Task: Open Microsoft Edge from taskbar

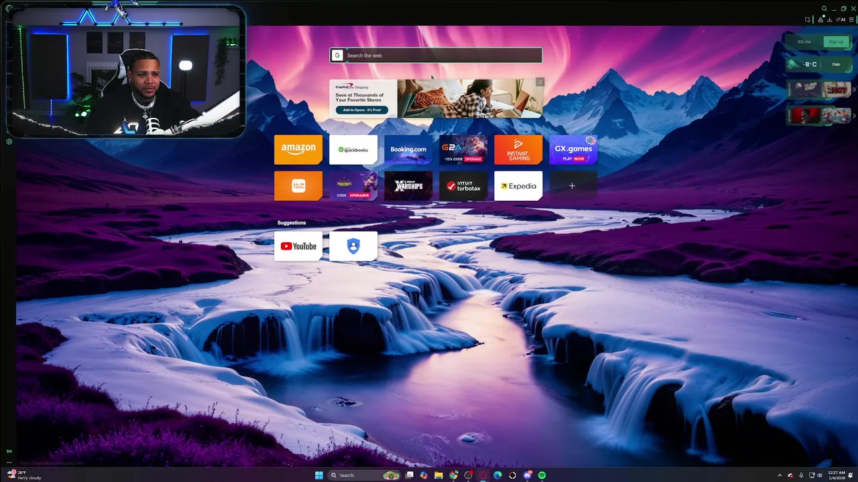Action: point(497,475)
